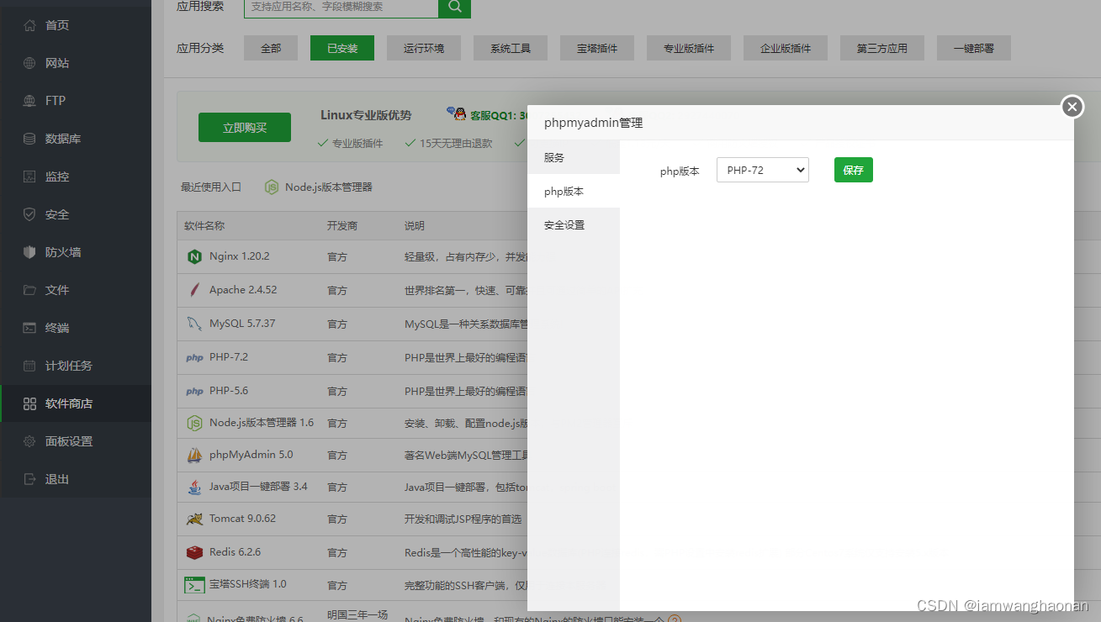Click the shield icon for 安全
This screenshot has width=1101, height=622.
(29, 214)
